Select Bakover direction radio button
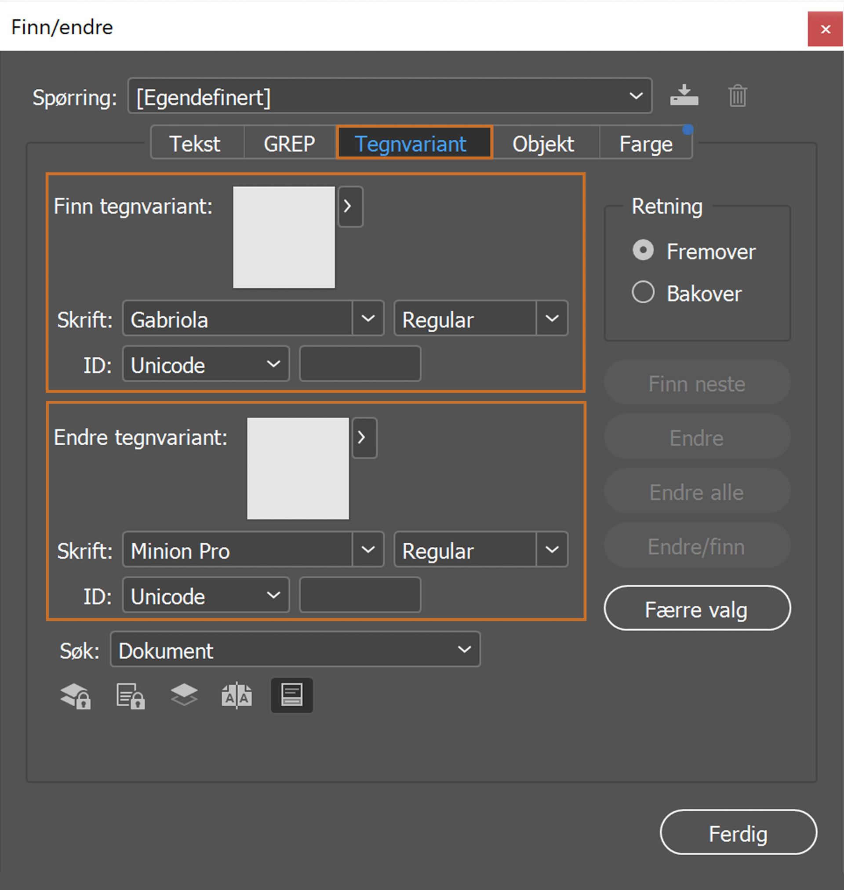Image resolution: width=844 pixels, height=890 pixels. pyautogui.click(x=643, y=292)
